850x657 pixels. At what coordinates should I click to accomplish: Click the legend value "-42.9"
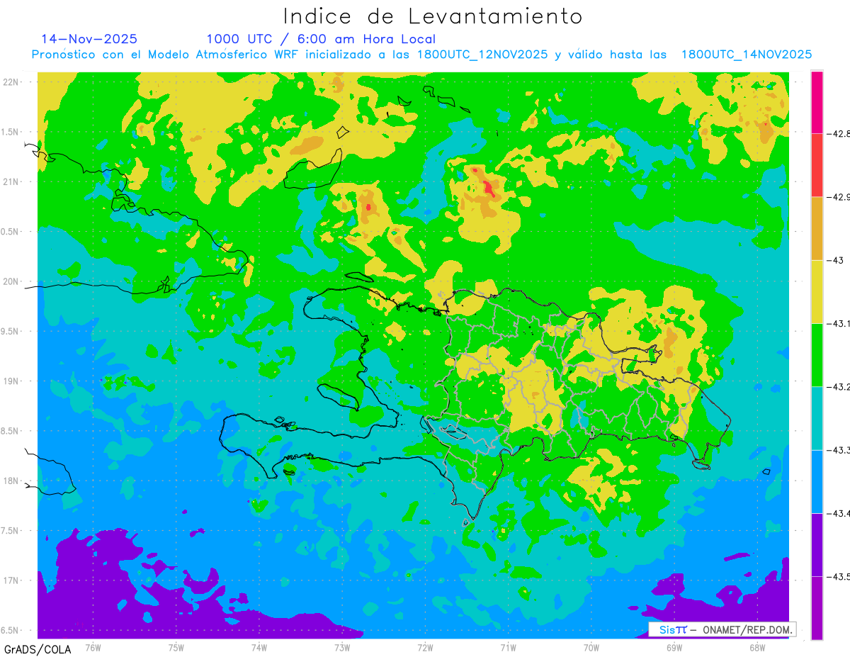point(839,197)
